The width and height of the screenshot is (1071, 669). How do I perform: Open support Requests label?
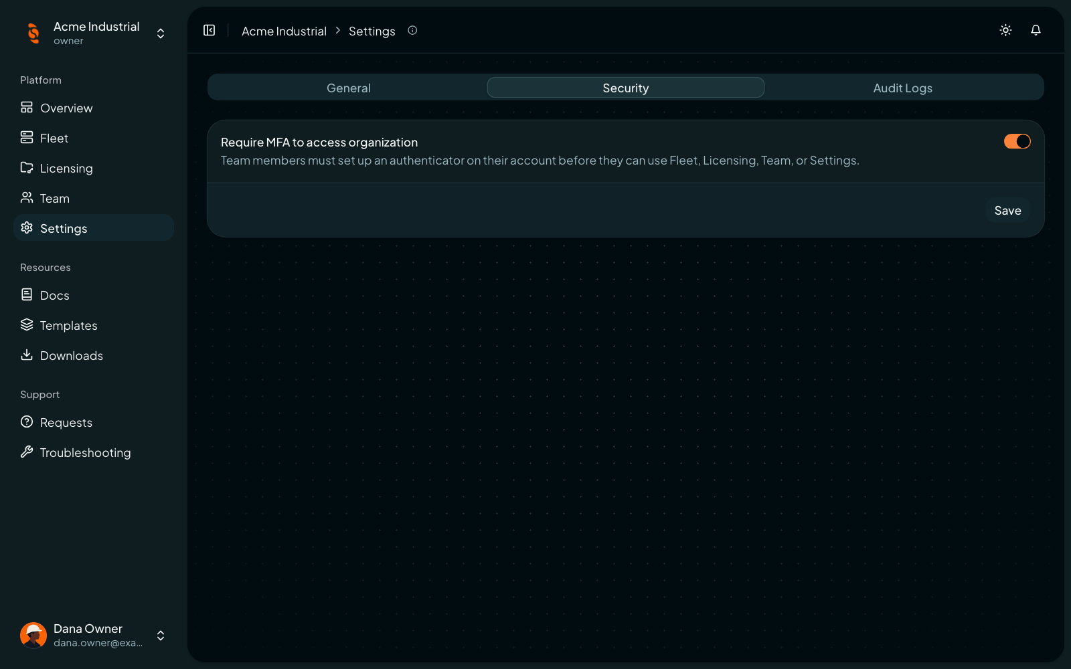point(66,422)
